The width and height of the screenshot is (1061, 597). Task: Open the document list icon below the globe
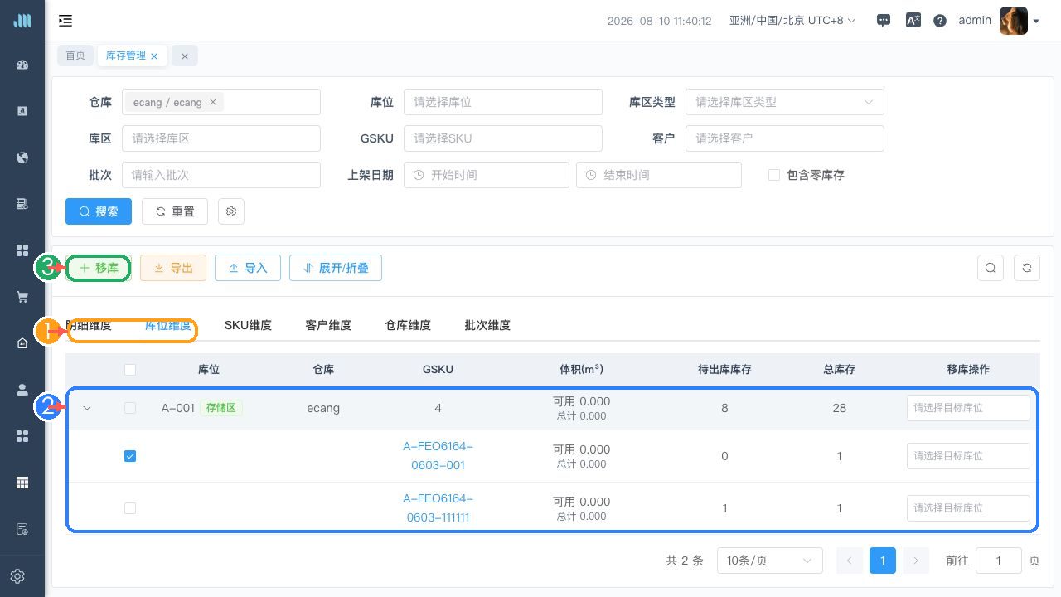click(22, 204)
